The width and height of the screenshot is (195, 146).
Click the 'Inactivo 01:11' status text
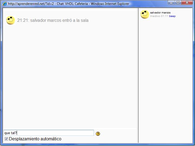point(159,16)
